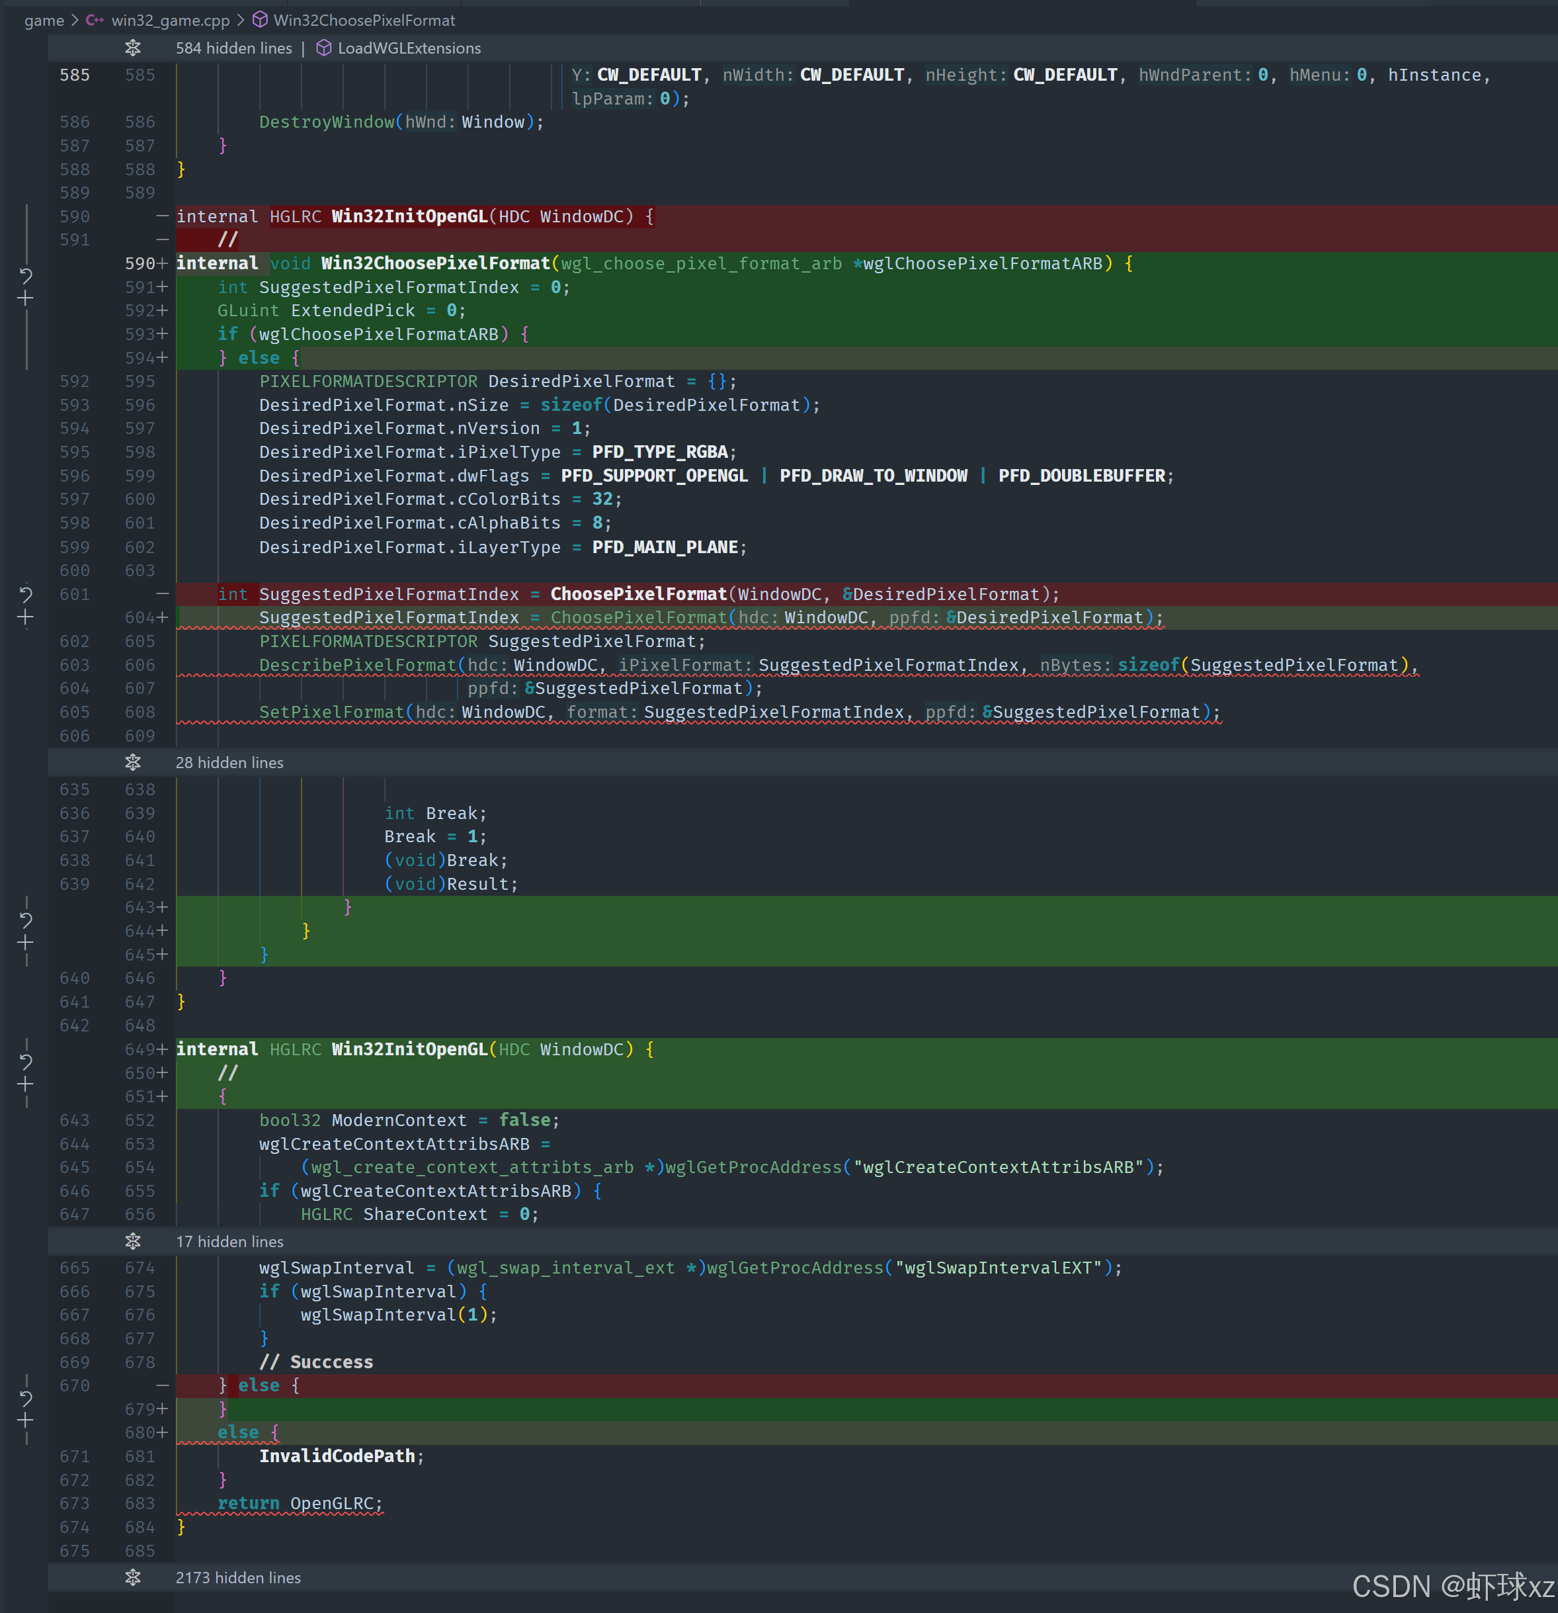Jump to LoadWGLExtensions in hidden lines bar
The height and width of the screenshot is (1613, 1558).
coord(408,48)
